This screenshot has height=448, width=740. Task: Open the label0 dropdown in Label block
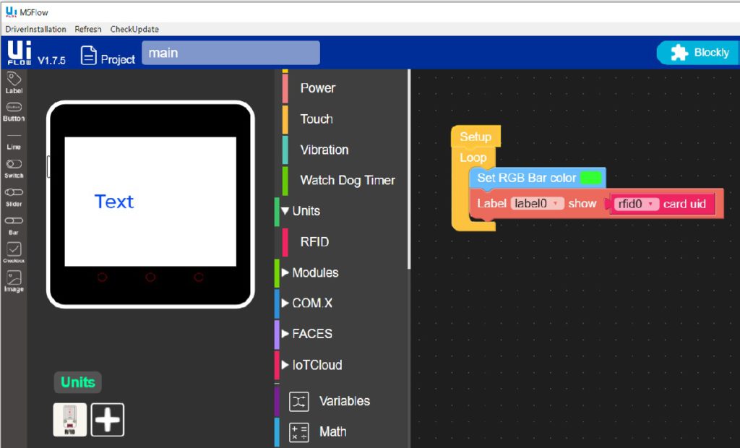pos(537,204)
